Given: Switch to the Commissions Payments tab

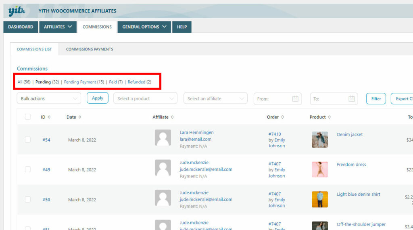Looking at the screenshot, I should (x=90, y=49).
